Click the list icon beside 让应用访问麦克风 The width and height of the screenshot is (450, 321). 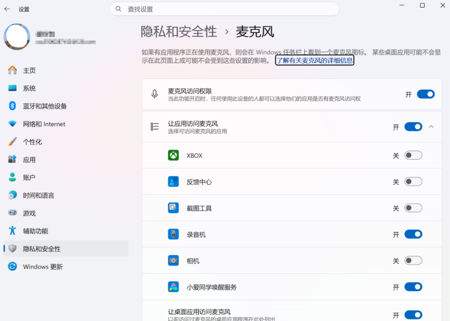(x=155, y=127)
